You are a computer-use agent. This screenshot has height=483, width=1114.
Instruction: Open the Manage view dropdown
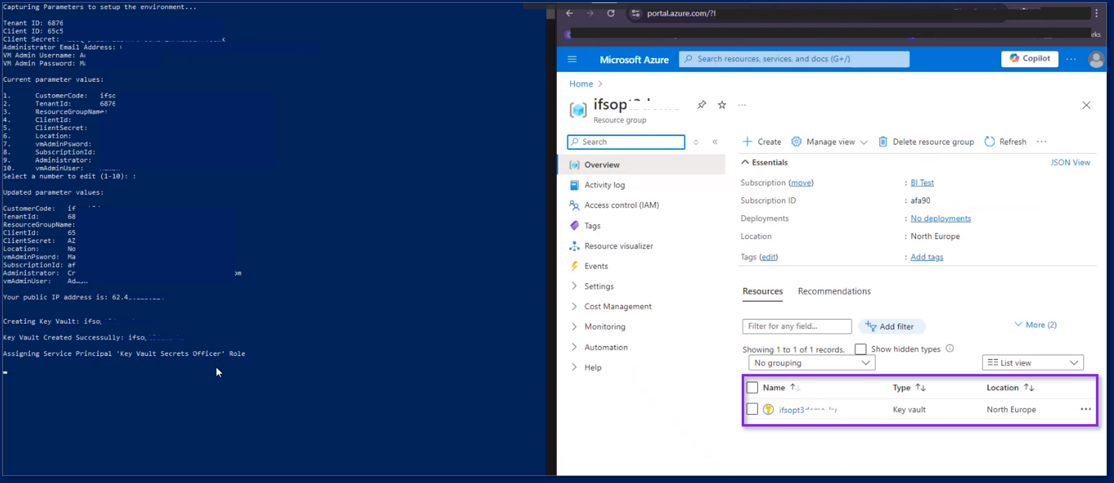829,142
